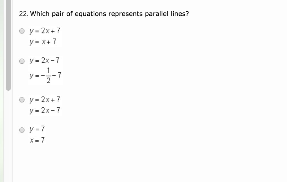The height and width of the screenshot is (182, 287).
Task: Click the equation y = −1/2 − 7
Action: pos(45,75)
